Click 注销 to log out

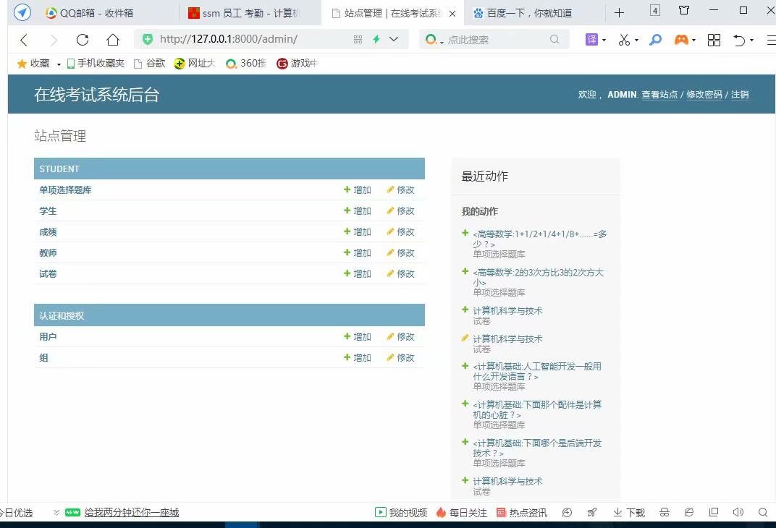tap(740, 95)
